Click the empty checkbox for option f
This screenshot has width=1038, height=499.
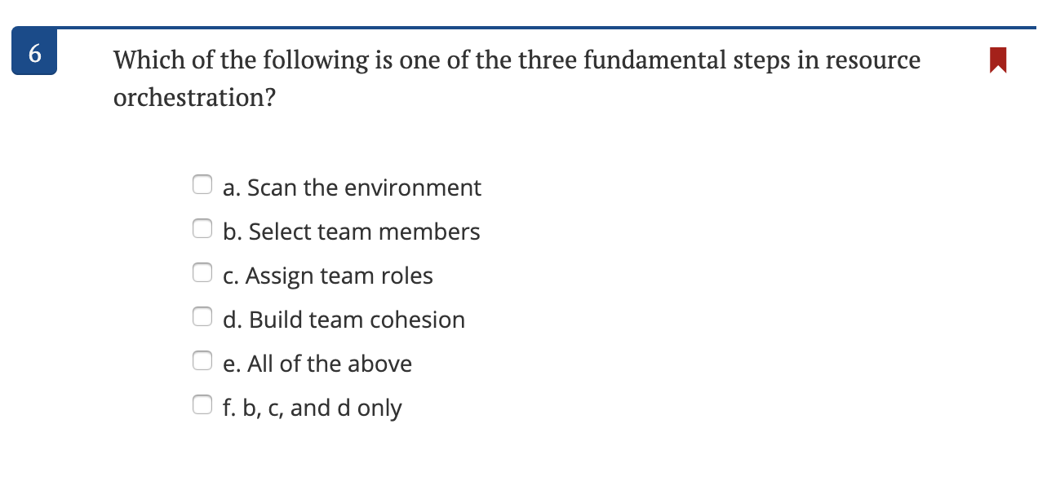point(202,404)
